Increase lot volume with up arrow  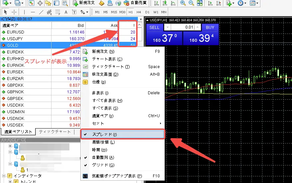click(x=198, y=27)
